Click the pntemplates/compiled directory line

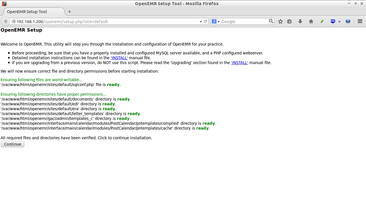pos(108,123)
